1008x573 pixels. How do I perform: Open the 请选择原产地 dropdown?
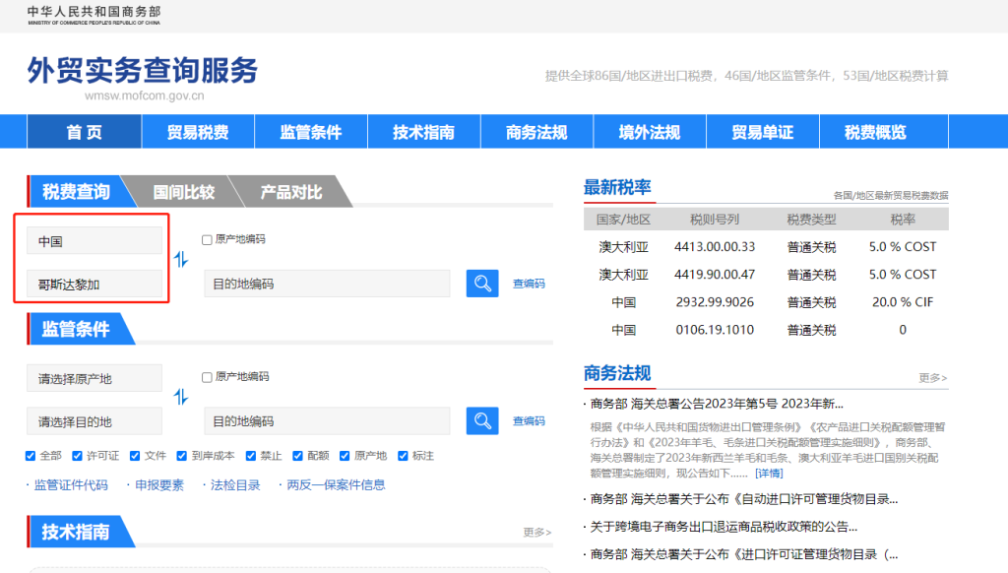click(94, 378)
